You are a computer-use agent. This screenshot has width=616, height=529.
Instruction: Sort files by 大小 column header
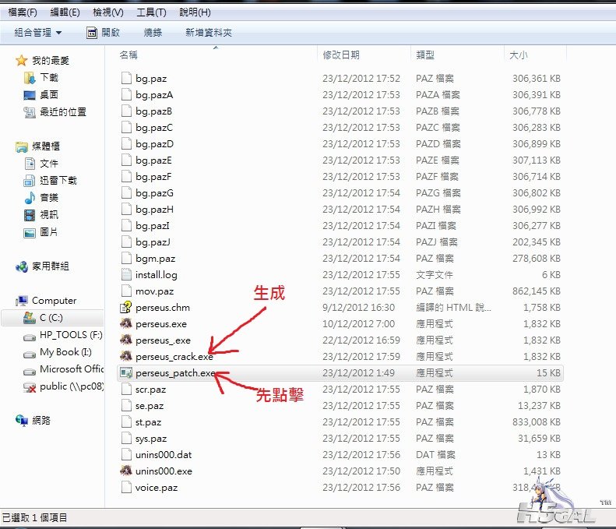(x=518, y=55)
